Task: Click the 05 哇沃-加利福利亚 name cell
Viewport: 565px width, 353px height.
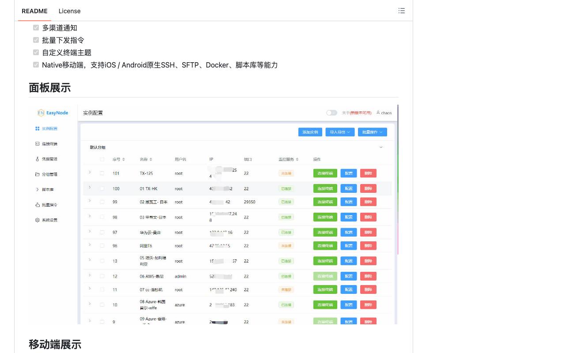Action: pos(153,261)
